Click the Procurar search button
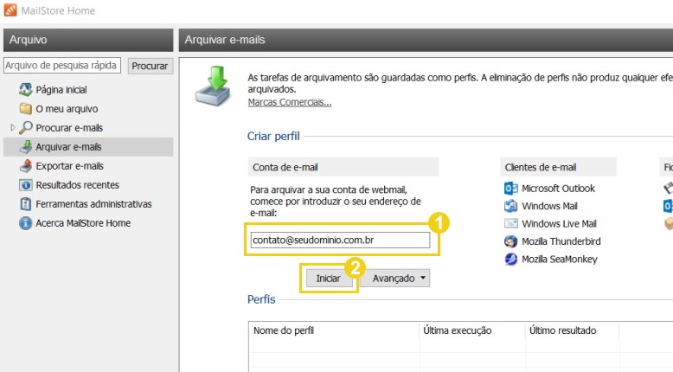 [150, 66]
